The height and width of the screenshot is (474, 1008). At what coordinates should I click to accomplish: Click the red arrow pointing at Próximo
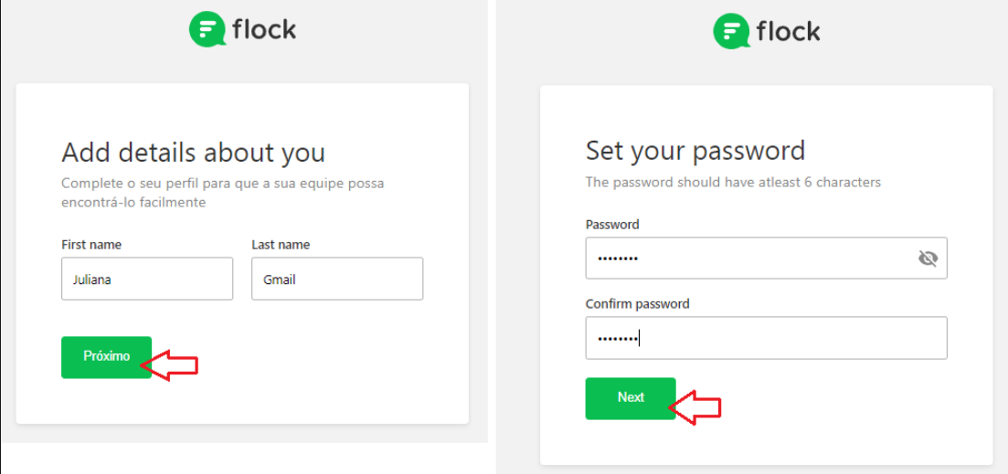tap(169, 364)
